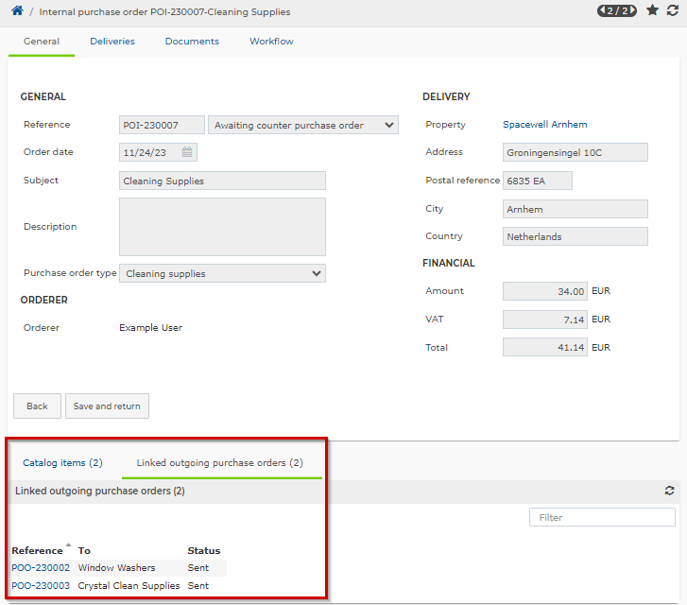
Task: Click the Reference field POI-230007
Action: click(162, 125)
